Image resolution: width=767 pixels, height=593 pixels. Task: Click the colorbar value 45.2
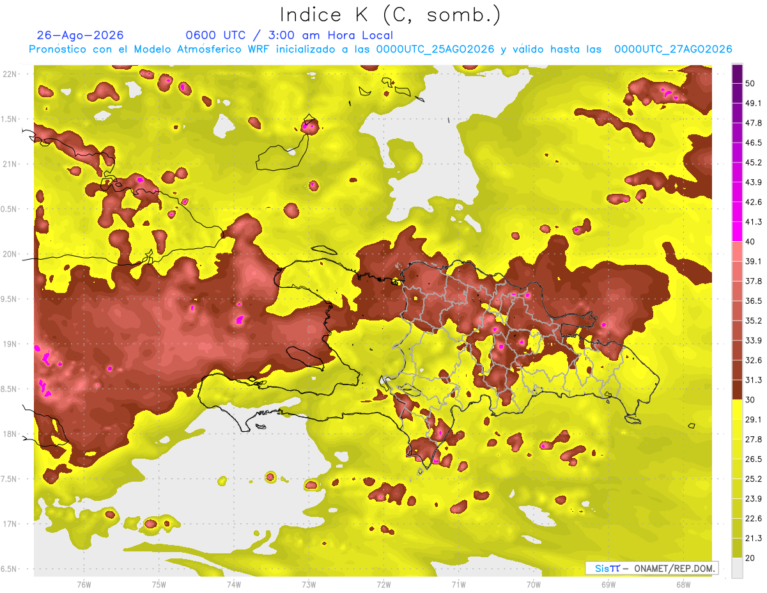pyautogui.click(x=754, y=162)
